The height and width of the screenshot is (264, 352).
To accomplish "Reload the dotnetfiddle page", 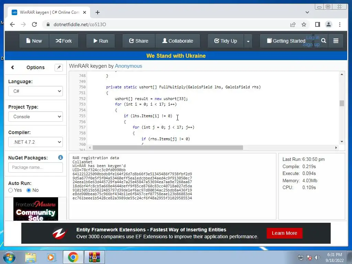I will [34, 24].
